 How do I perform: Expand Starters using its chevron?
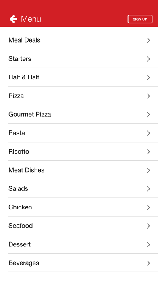[x=148, y=59]
